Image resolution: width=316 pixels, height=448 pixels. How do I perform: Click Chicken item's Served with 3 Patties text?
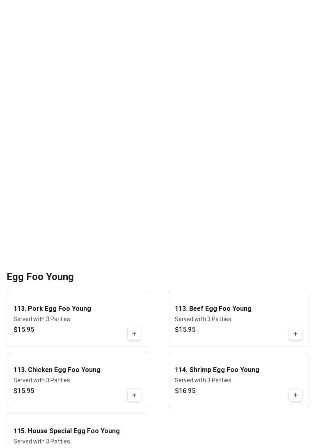pyautogui.click(x=42, y=380)
